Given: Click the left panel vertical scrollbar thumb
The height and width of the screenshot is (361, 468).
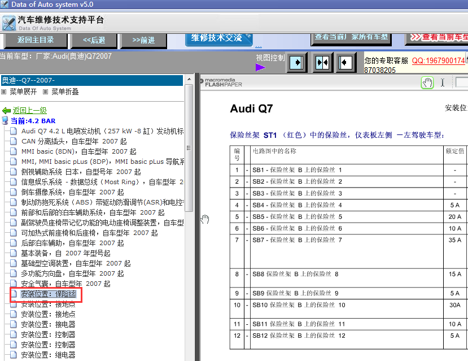Looking at the screenshot, I should (x=189, y=148).
